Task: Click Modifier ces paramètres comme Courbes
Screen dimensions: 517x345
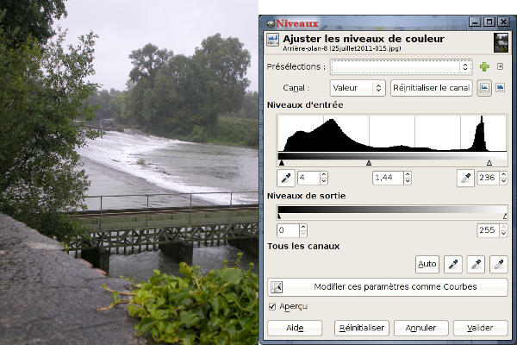Action: point(387,286)
